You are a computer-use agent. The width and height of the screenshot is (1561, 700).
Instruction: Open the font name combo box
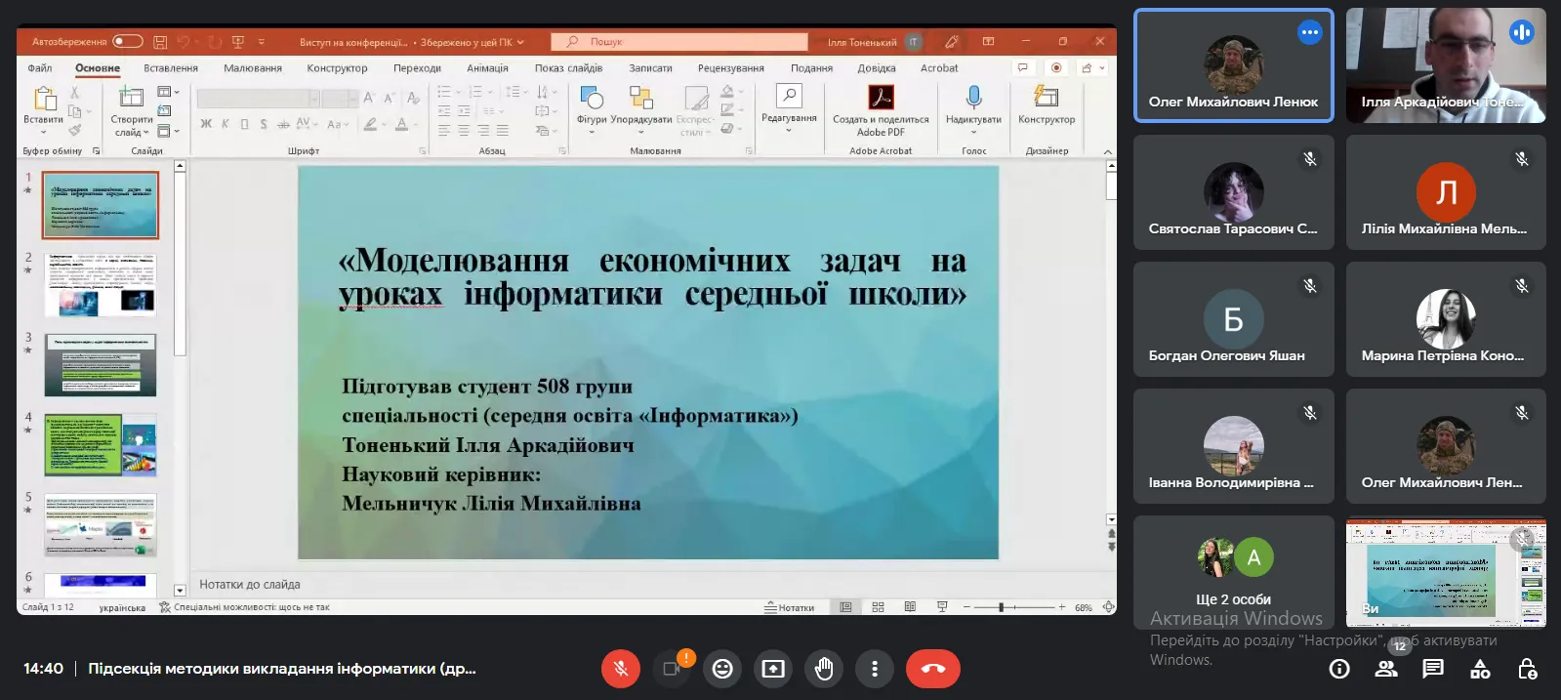pyautogui.click(x=258, y=98)
